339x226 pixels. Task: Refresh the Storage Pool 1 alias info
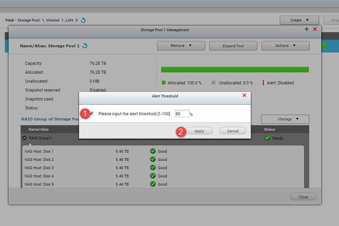85,46
